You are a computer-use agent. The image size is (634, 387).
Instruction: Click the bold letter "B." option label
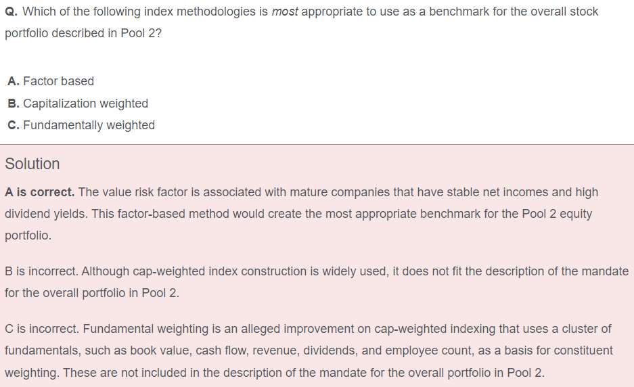(x=14, y=104)
